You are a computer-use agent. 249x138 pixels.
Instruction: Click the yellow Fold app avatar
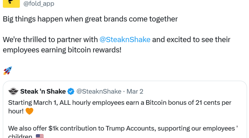11,3
